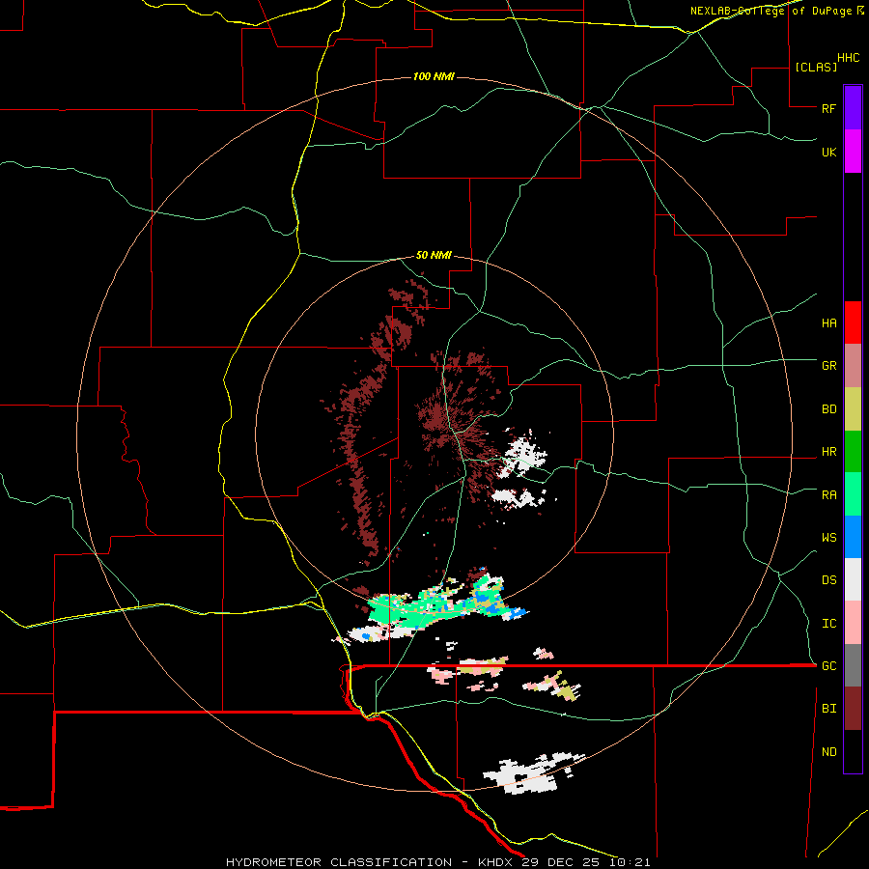Click the HYDROMETEOR CLASSIFICATION title text

[x=339, y=862]
